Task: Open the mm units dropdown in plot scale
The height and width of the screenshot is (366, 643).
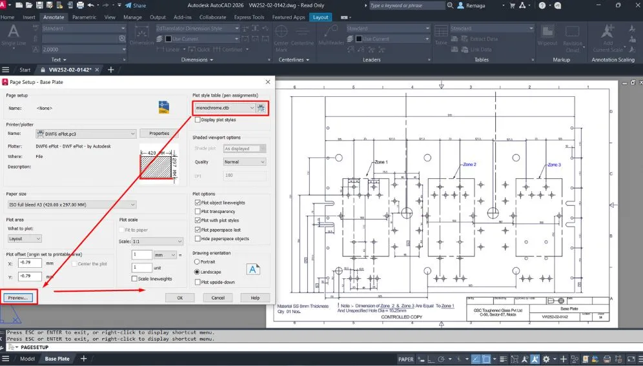Action: click(165, 255)
